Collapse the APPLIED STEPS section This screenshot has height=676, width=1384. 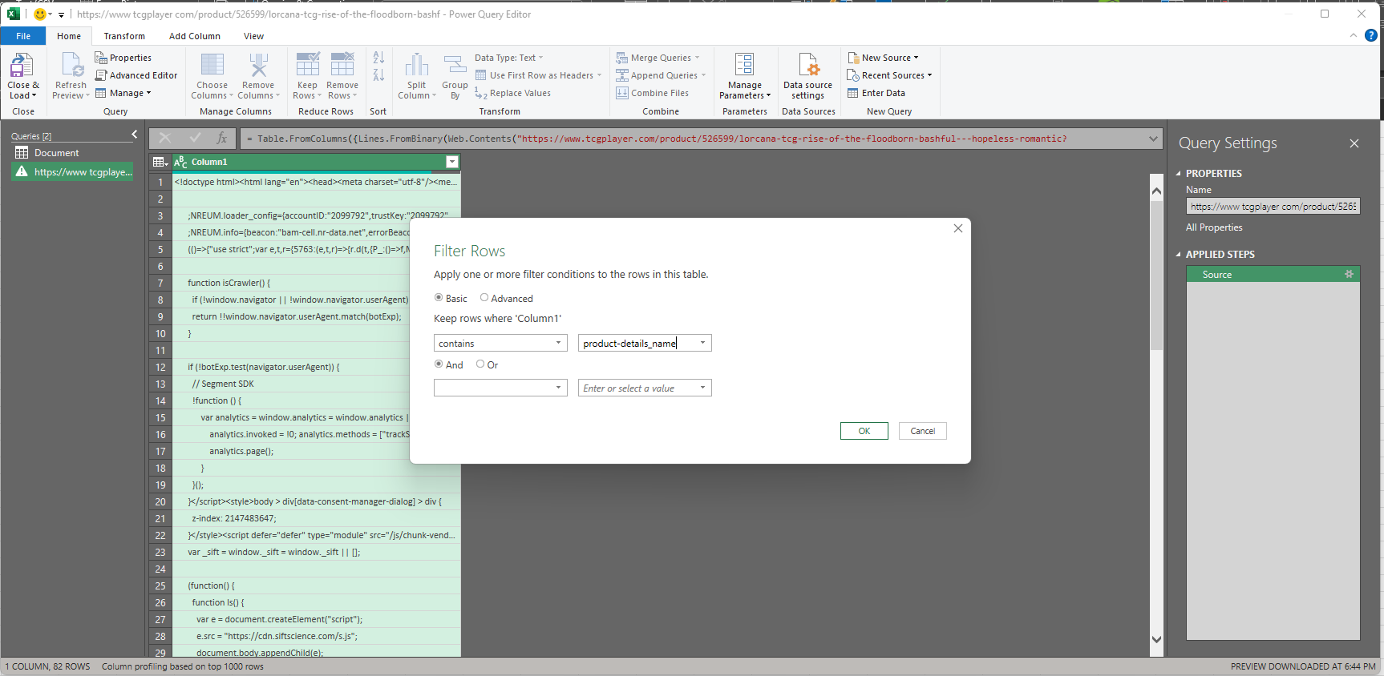pyautogui.click(x=1178, y=254)
